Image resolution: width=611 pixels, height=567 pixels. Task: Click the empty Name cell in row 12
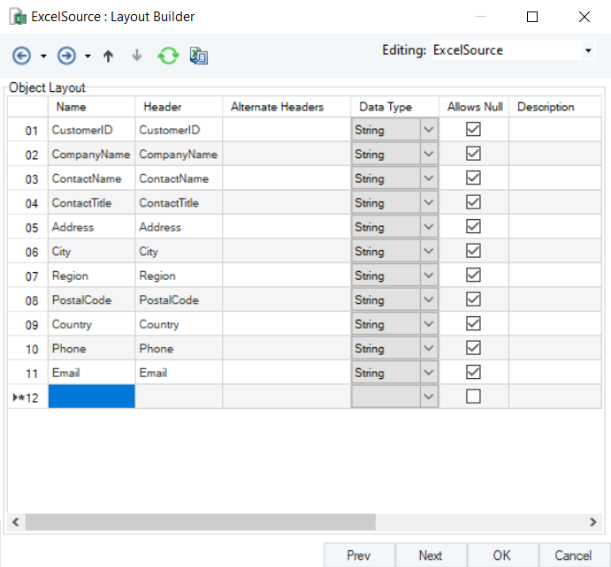pos(92,397)
